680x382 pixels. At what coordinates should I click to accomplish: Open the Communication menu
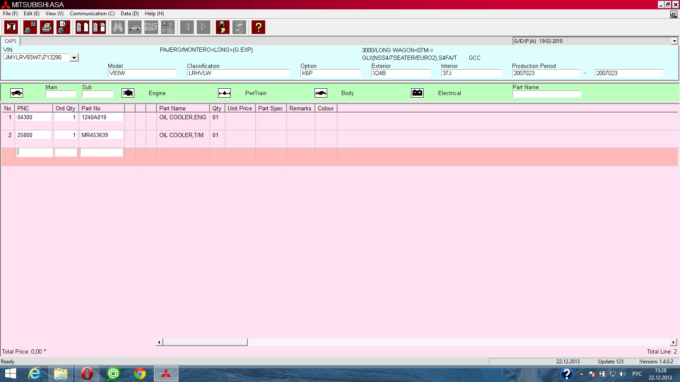[92, 14]
